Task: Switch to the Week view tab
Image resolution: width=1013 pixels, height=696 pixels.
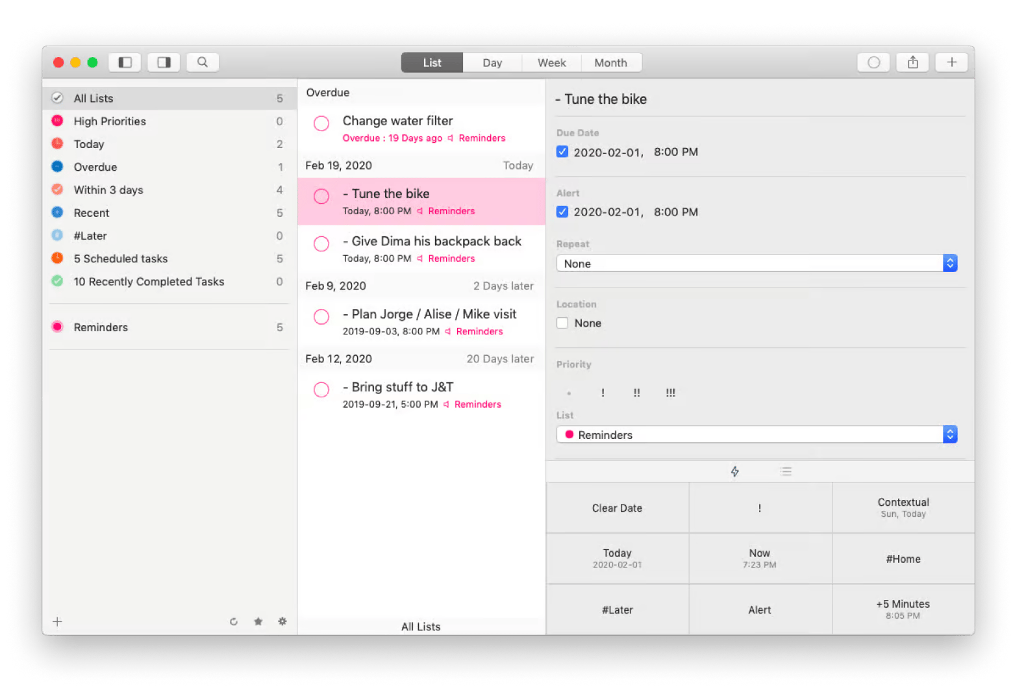Action: [551, 63]
